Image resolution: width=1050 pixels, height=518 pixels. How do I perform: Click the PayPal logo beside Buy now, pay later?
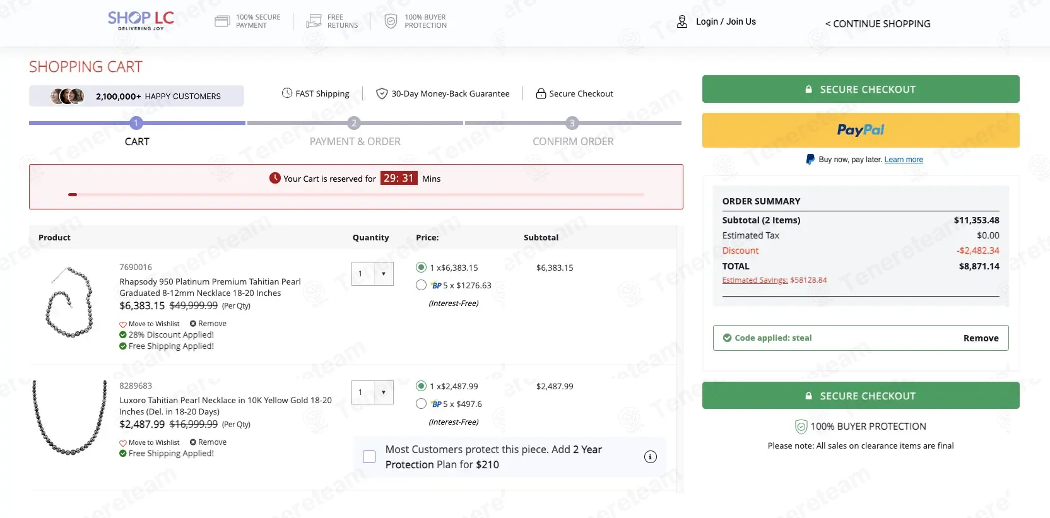[810, 159]
